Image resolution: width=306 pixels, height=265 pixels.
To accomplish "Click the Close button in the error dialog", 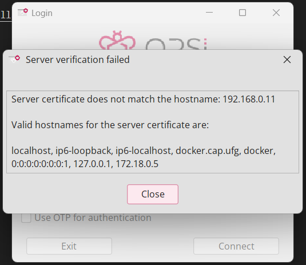I will [153, 194].
